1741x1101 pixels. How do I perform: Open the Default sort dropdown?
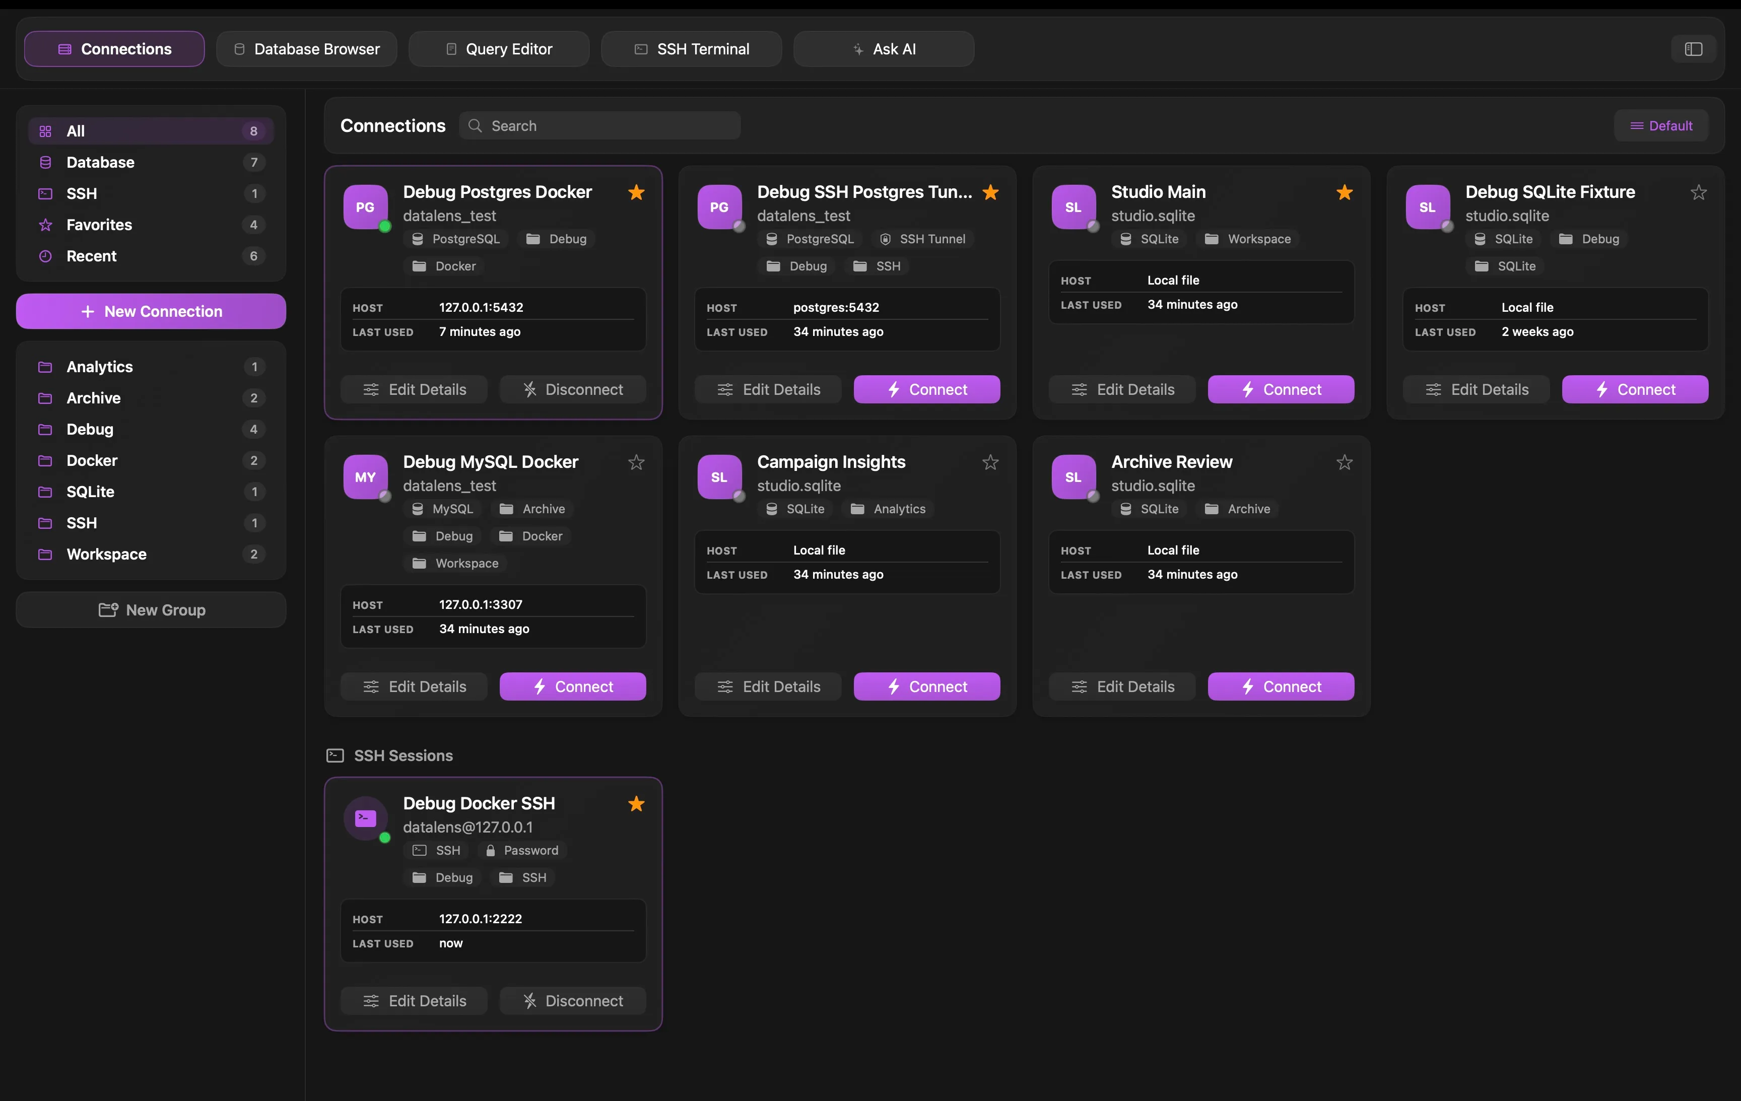click(1661, 126)
